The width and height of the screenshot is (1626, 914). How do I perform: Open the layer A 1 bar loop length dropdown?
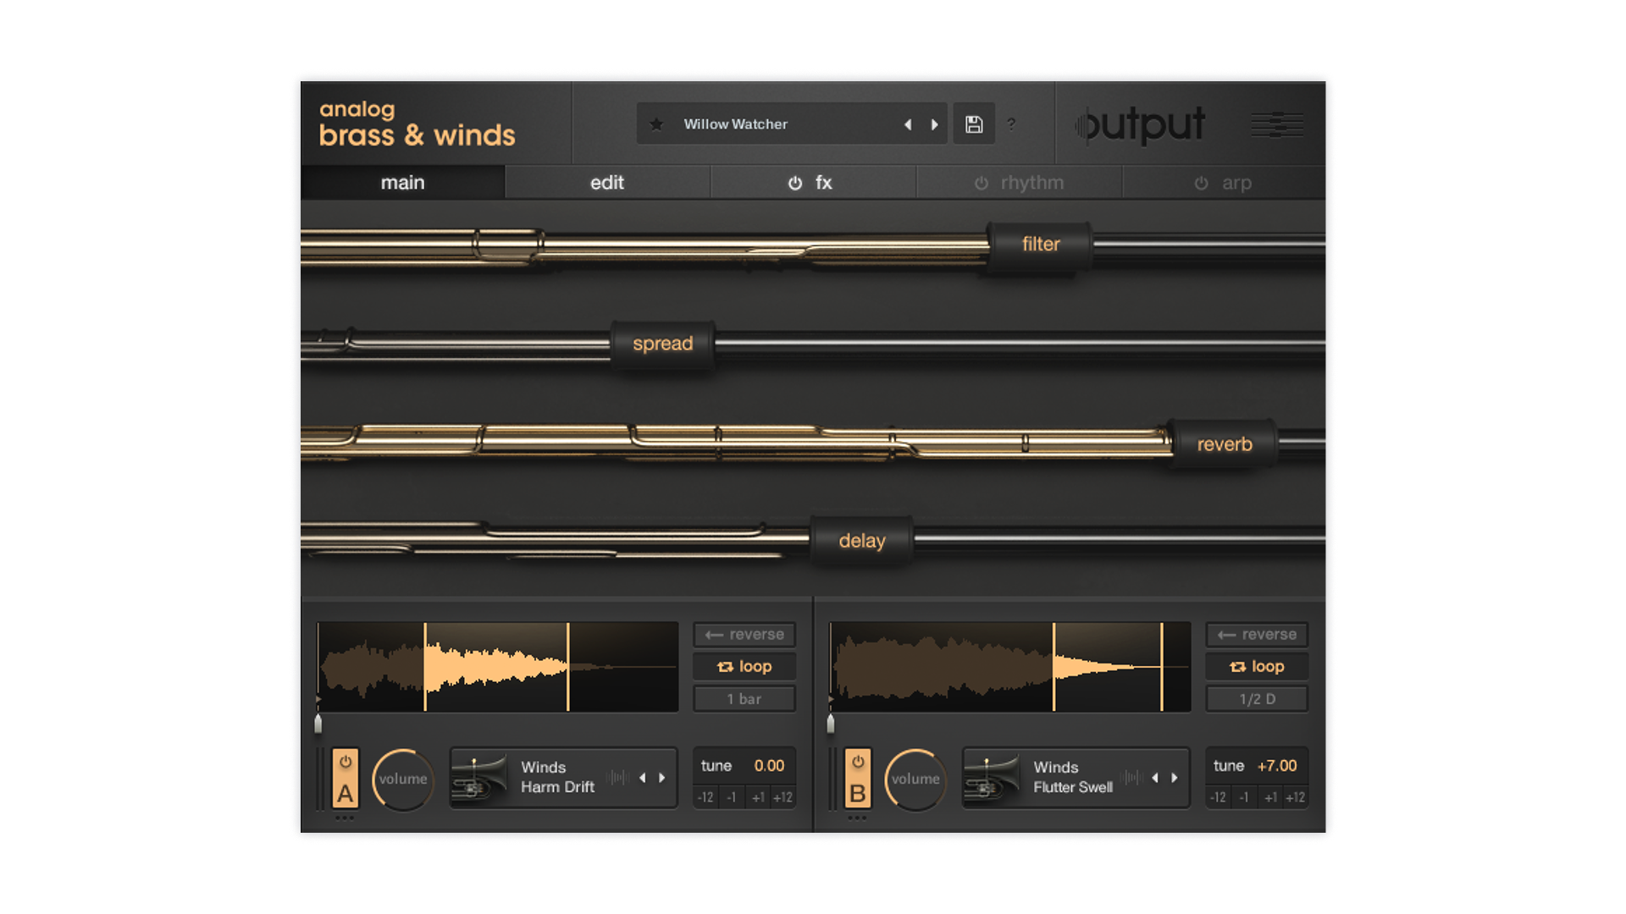pos(744,699)
